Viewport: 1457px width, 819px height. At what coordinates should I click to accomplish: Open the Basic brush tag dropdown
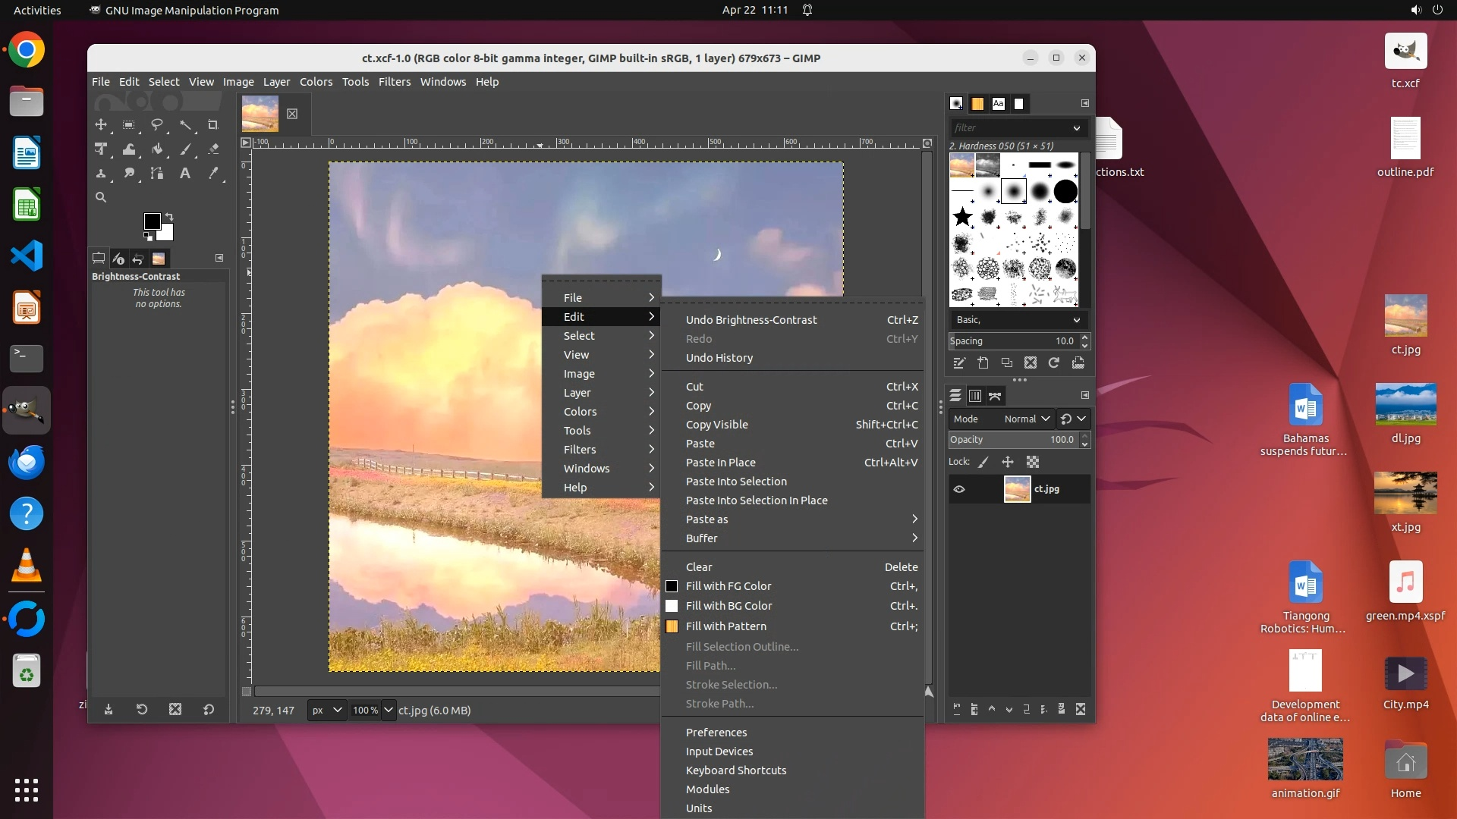1018,320
